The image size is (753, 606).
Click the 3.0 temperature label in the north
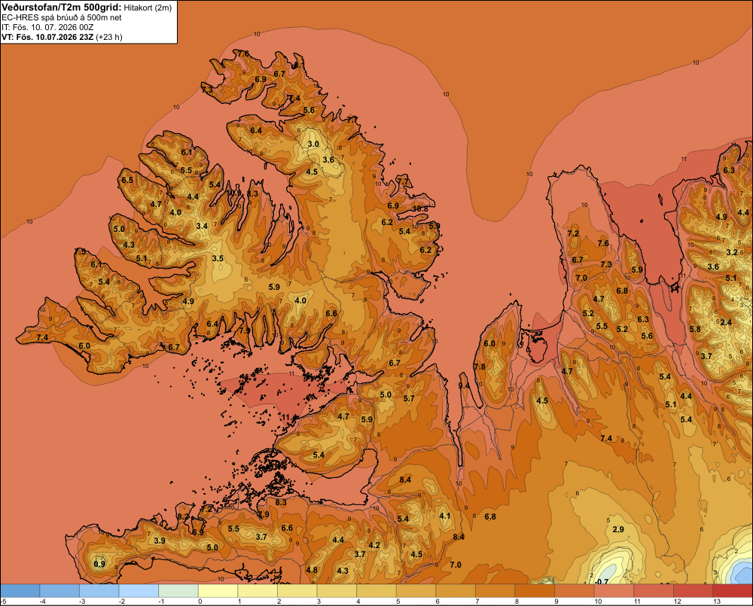point(313,144)
